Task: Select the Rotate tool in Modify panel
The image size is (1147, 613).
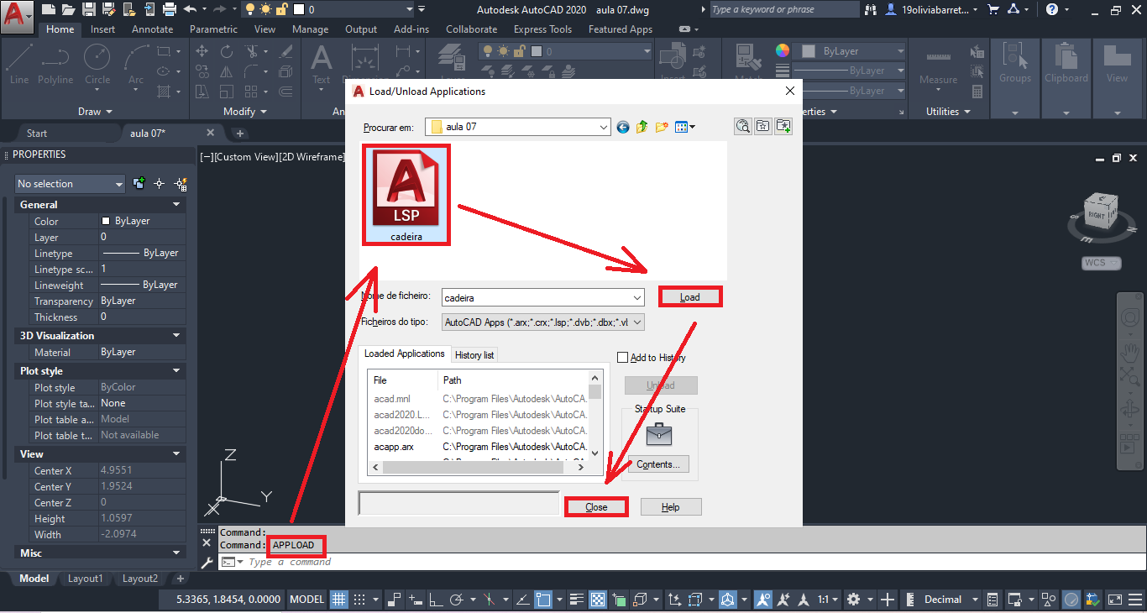Action: tap(227, 51)
